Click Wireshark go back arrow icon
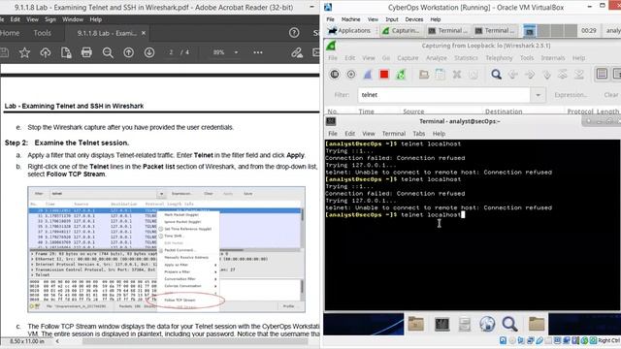621x349 pixels. coord(513,75)
